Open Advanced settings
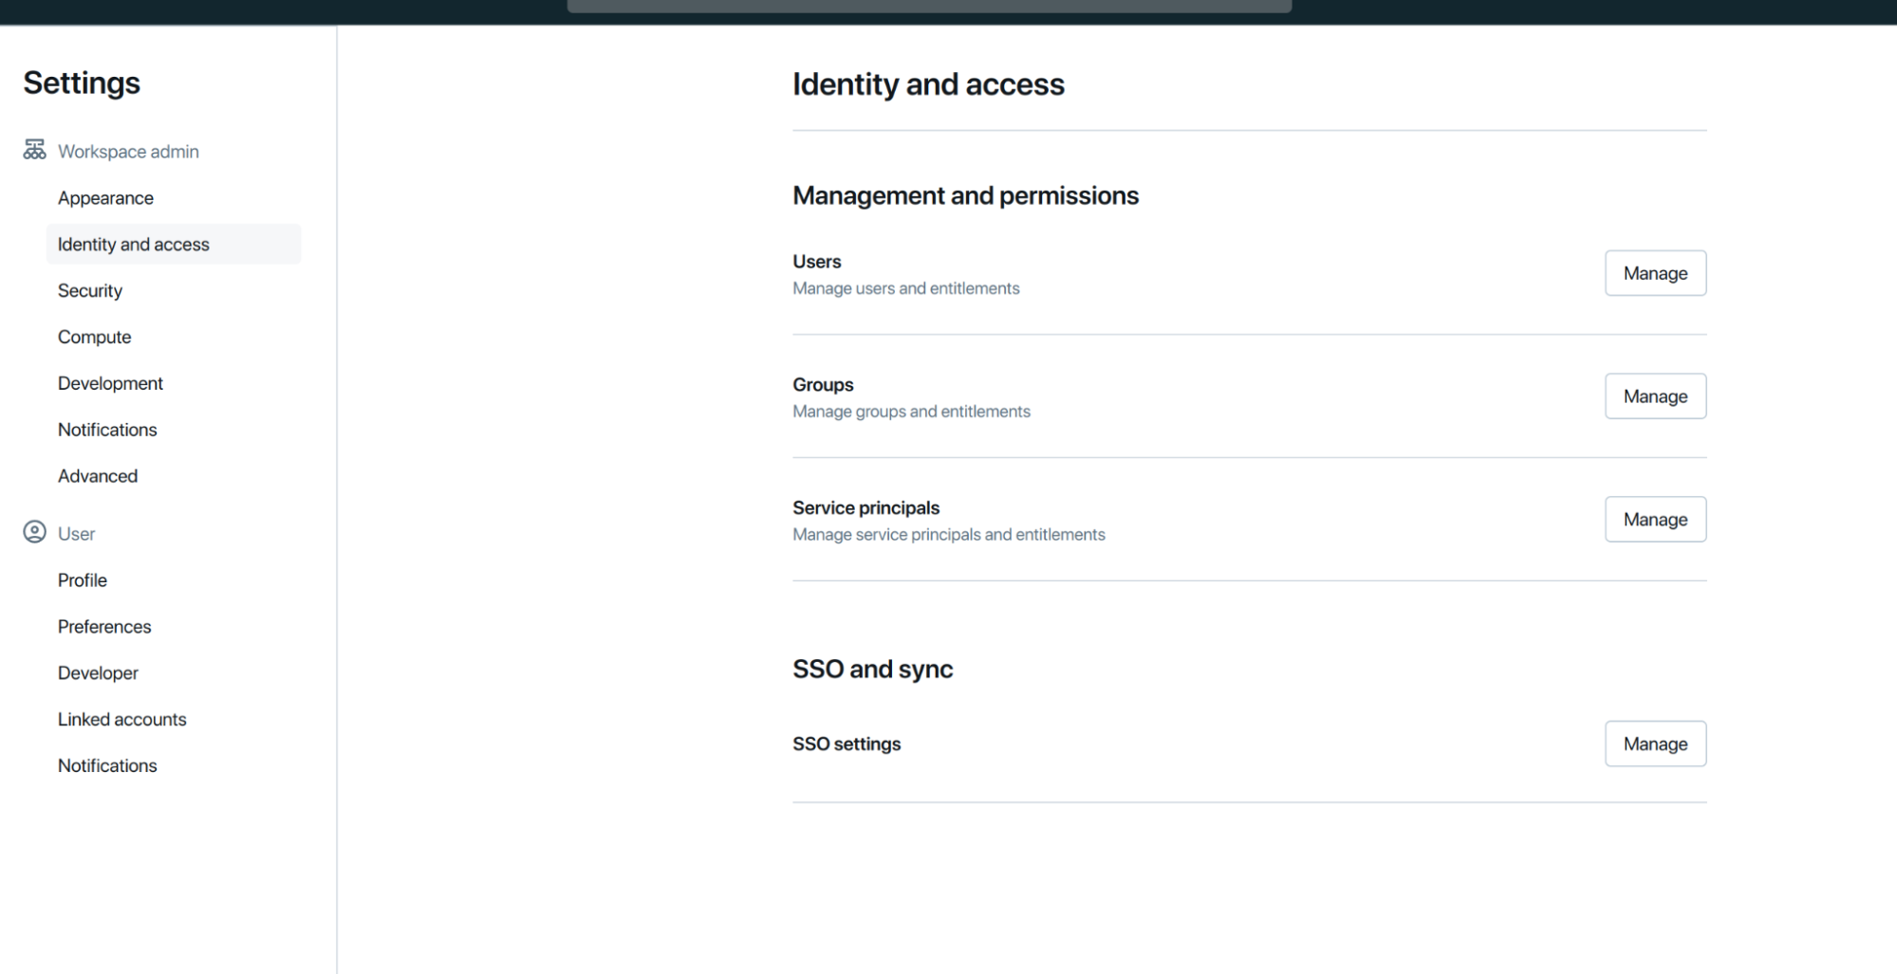 (x=98, y=476)
